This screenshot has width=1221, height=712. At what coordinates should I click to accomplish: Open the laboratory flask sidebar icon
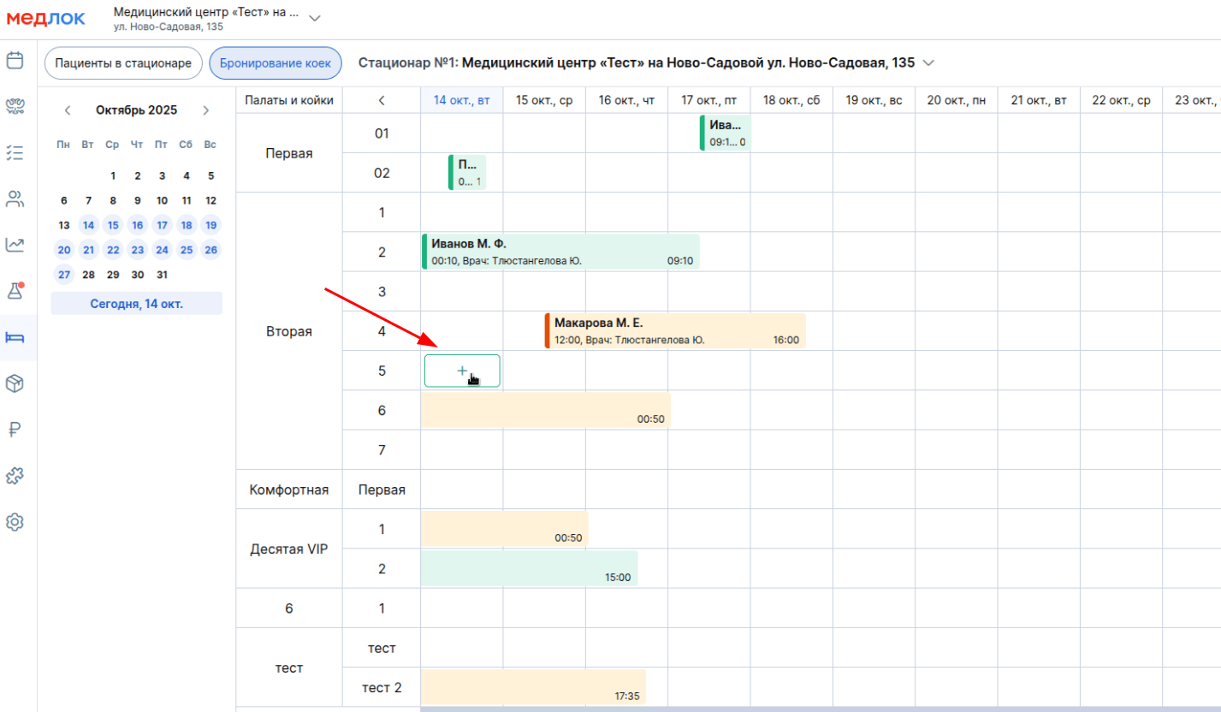pos(15,291)
